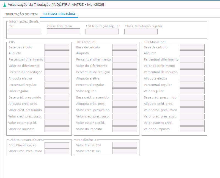Click the IBS Municipal Percentual diferimento field
This screenshot has width=220, height=178.
[192, 60]
